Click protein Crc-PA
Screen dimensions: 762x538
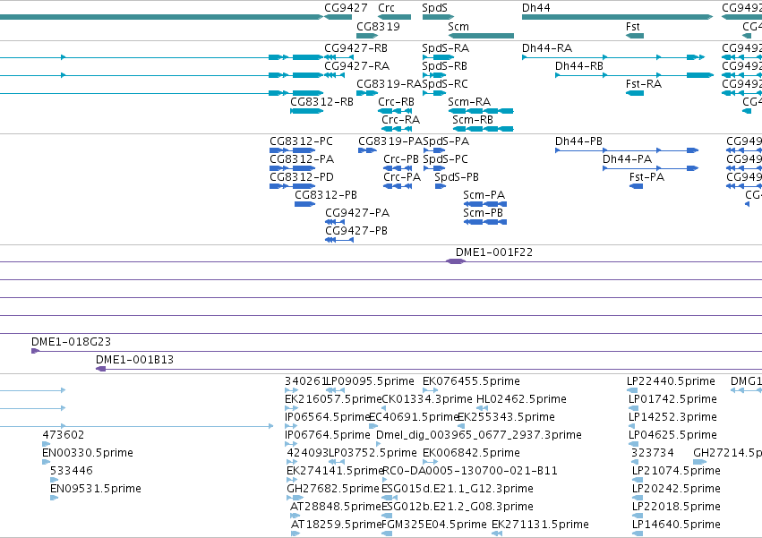click(398, 186)
